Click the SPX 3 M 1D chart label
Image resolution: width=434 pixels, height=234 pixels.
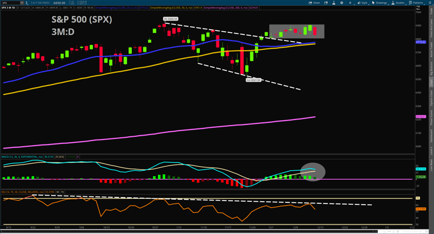click(x=8, y=8)
